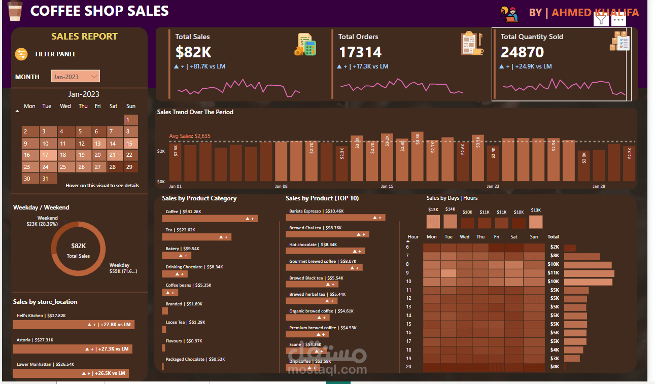The width and height of the screenshot is (655, 384).
Task: Click the Hour column header in heatmap
Action: 413,236
